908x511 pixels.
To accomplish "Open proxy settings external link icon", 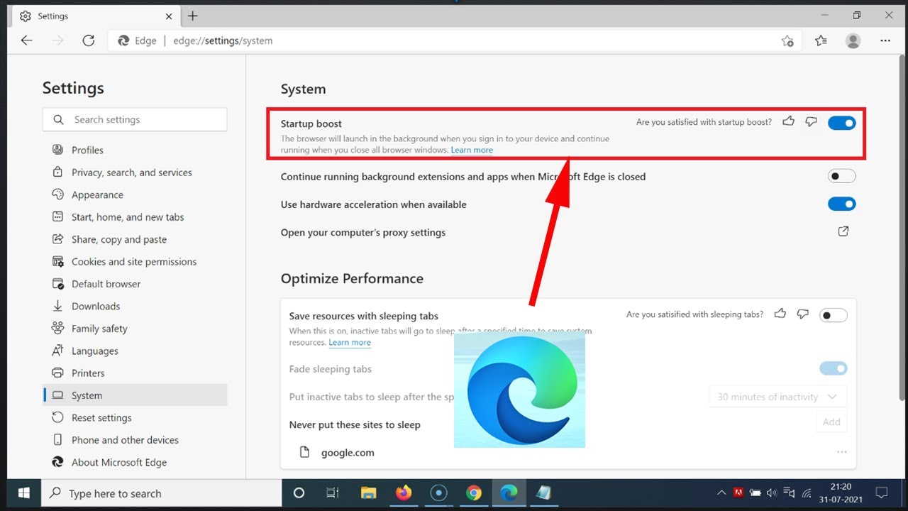I will pyautogui.click(x=843, y=231).
